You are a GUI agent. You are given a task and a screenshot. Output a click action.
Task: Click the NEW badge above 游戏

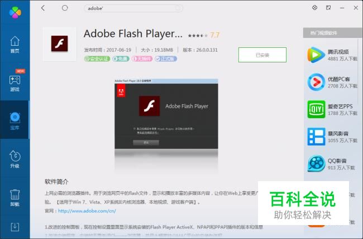click(20, 71)
